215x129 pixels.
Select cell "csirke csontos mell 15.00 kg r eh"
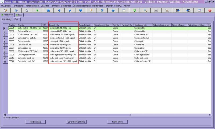[63, 38]
